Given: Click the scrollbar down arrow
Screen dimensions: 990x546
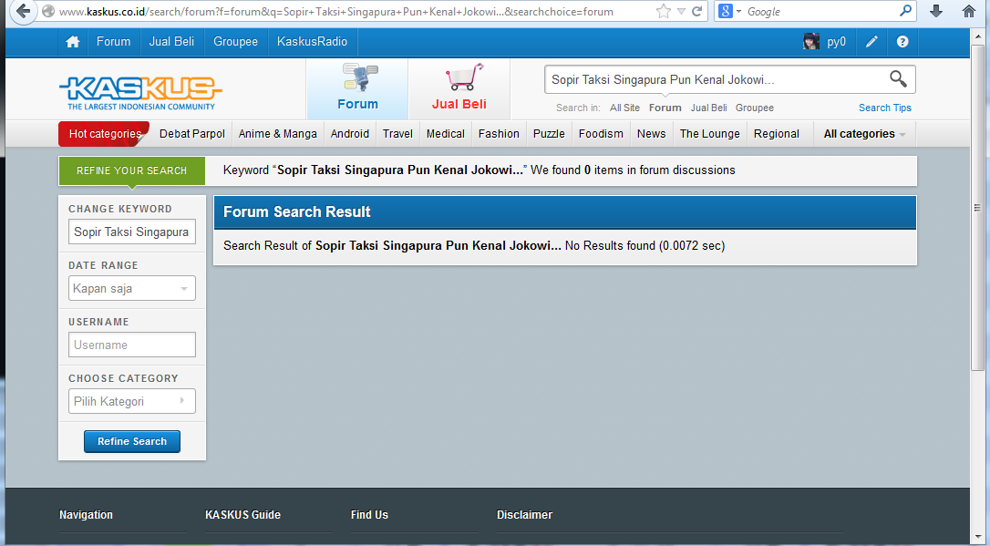Looking at the screenshot, I should point(977,539).
